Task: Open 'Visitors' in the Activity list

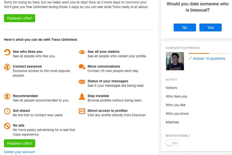Action: click(171, 88)
